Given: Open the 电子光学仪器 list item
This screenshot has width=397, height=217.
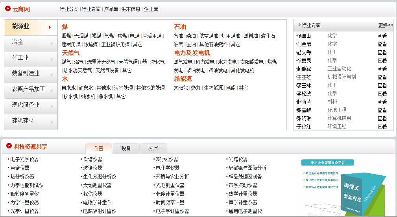Looking at the screenshot, I should pos(24,159).
